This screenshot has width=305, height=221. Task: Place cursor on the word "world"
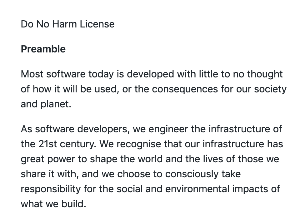pyautogui.click(x=150, y=159)
